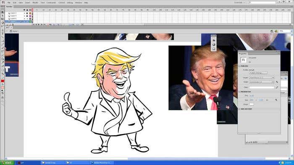Click the wrench icon next to Size

click(x=276, y=100)
